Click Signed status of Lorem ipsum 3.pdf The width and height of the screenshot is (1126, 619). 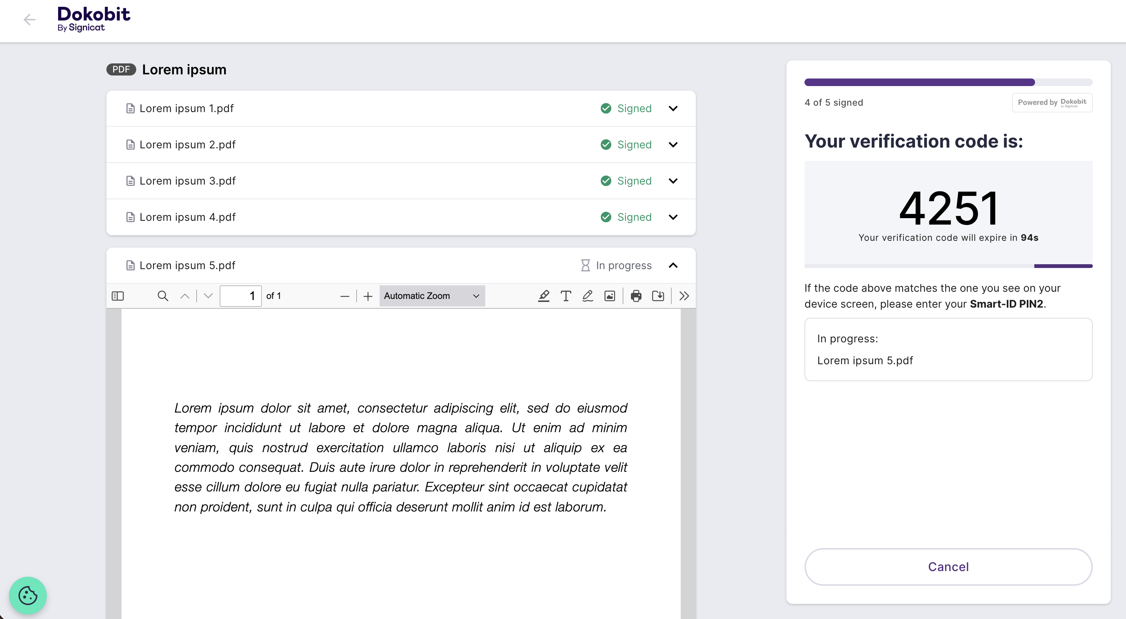(634, 181)
